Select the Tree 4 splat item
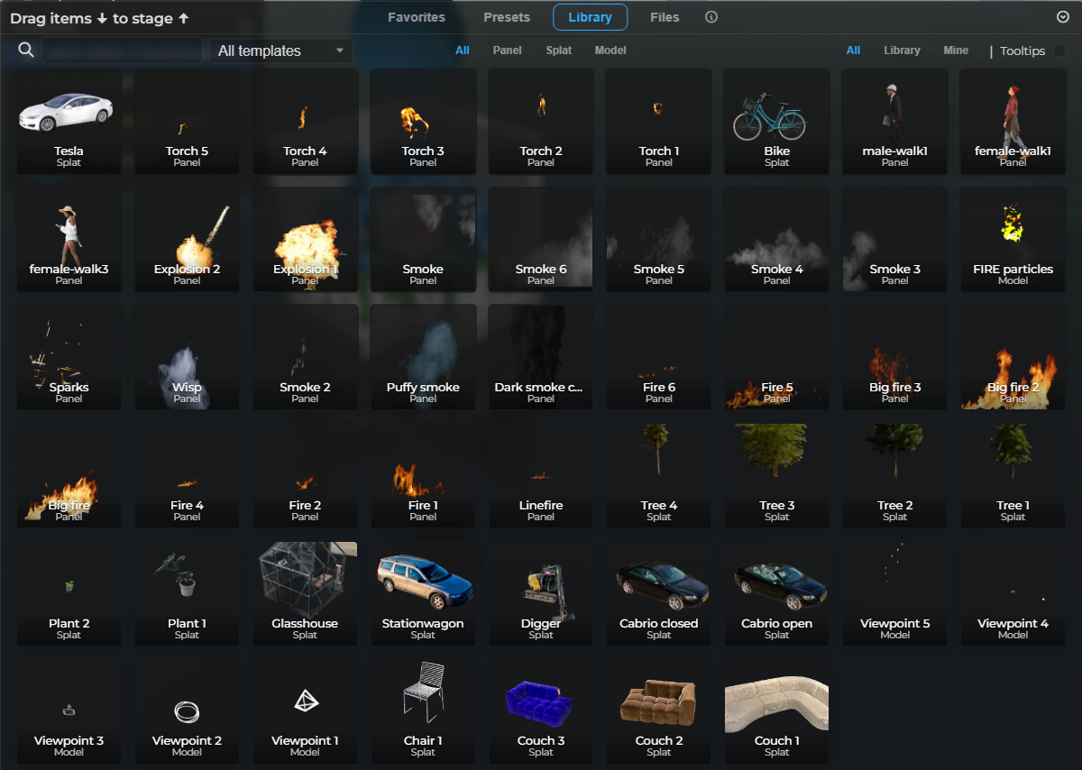This screenshot has height=770, width=1082. (659, 475)
